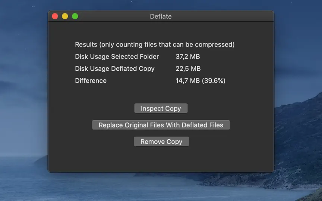Image resolution: width=322 pixels, height=201 pixels.
Task: Choose Replace Original Files With Deflated Files
Action: pos(161,125)
